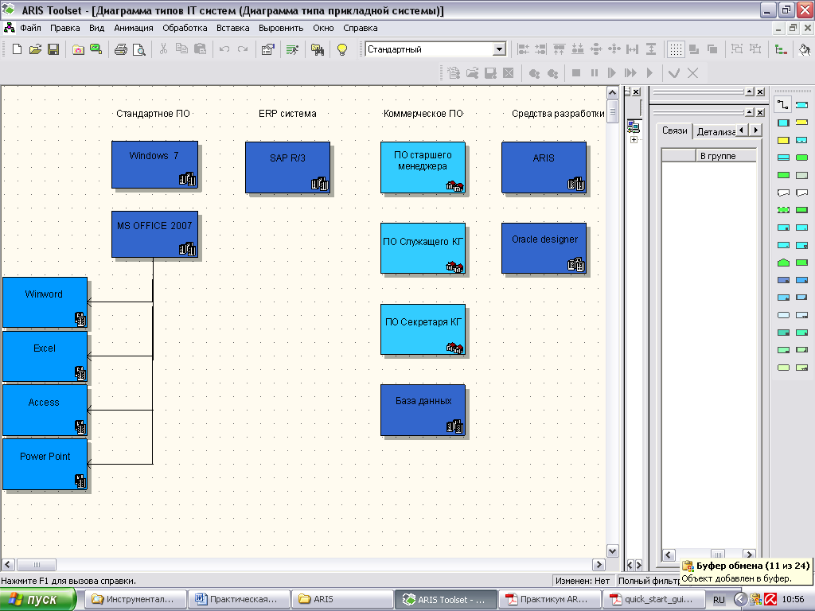This screenshot has height=611, width=815.
Task: Click the Paste clipboard icon
Action: (200, 49)
